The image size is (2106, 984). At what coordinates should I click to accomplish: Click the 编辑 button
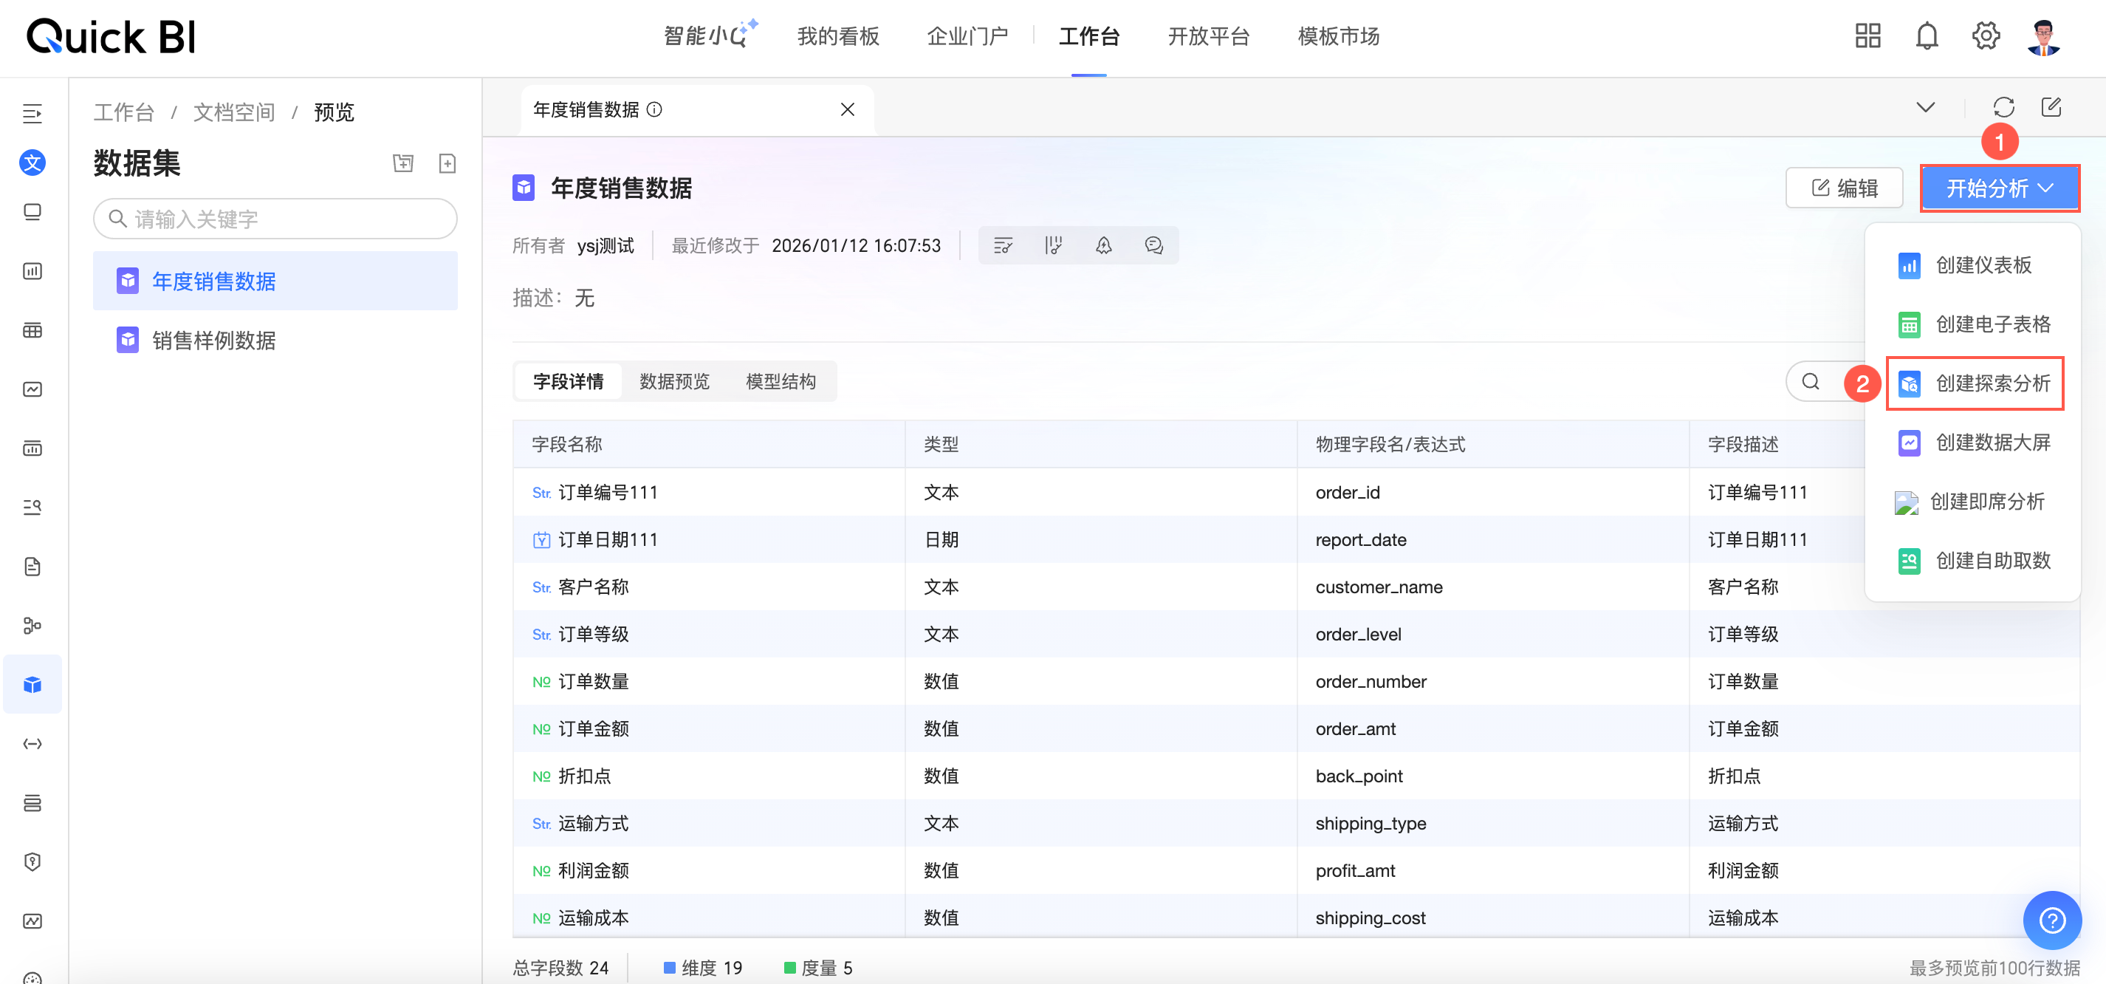(1845, 189)
